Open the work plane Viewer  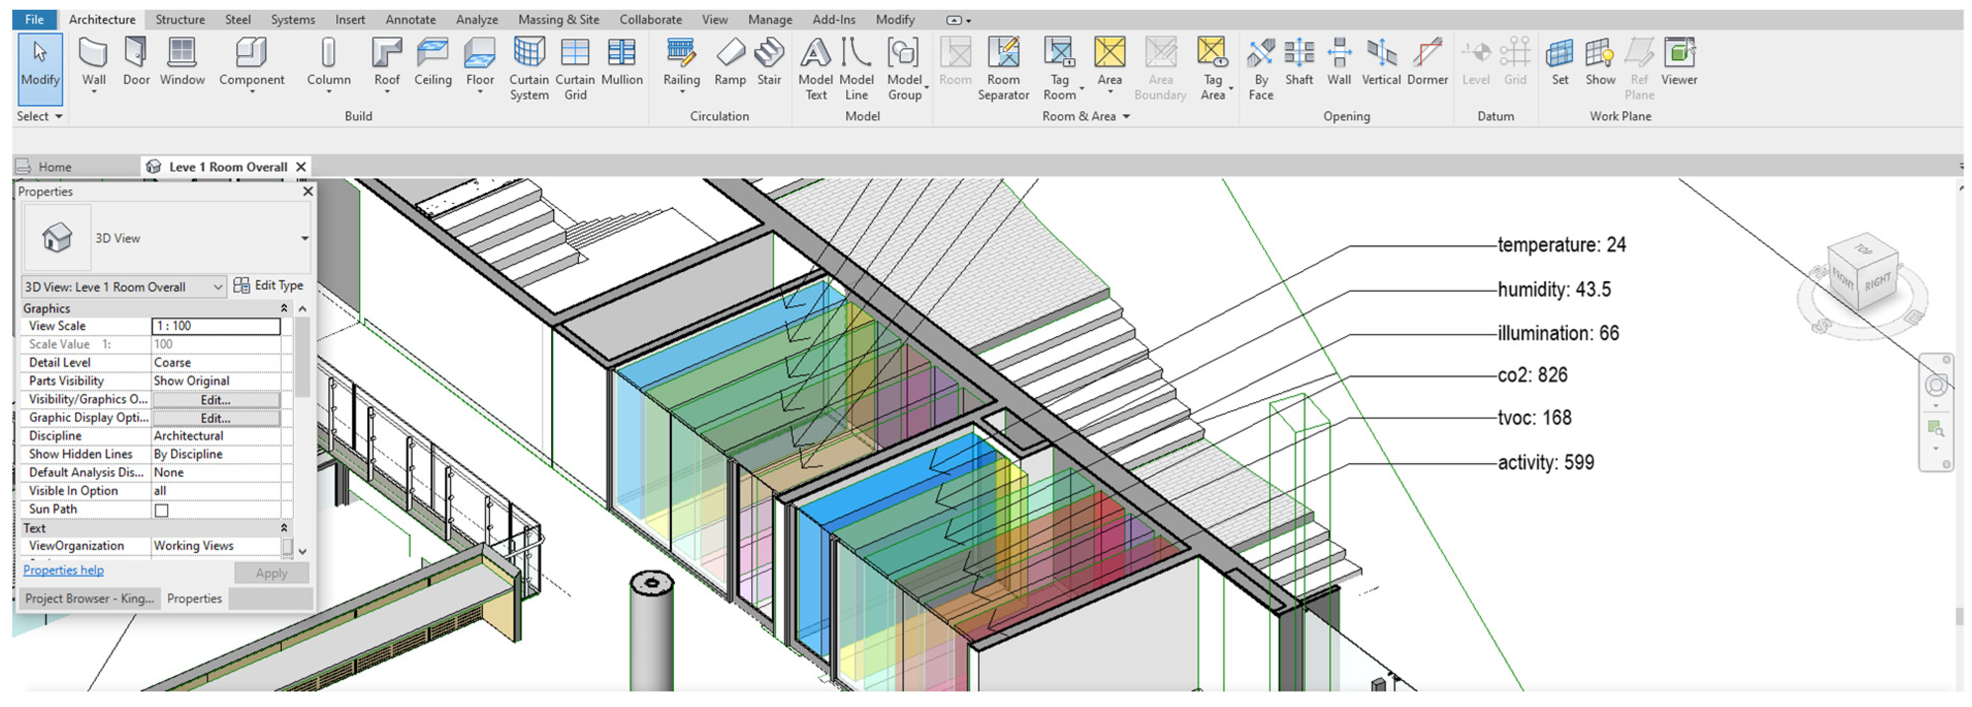pos(1679,61)
